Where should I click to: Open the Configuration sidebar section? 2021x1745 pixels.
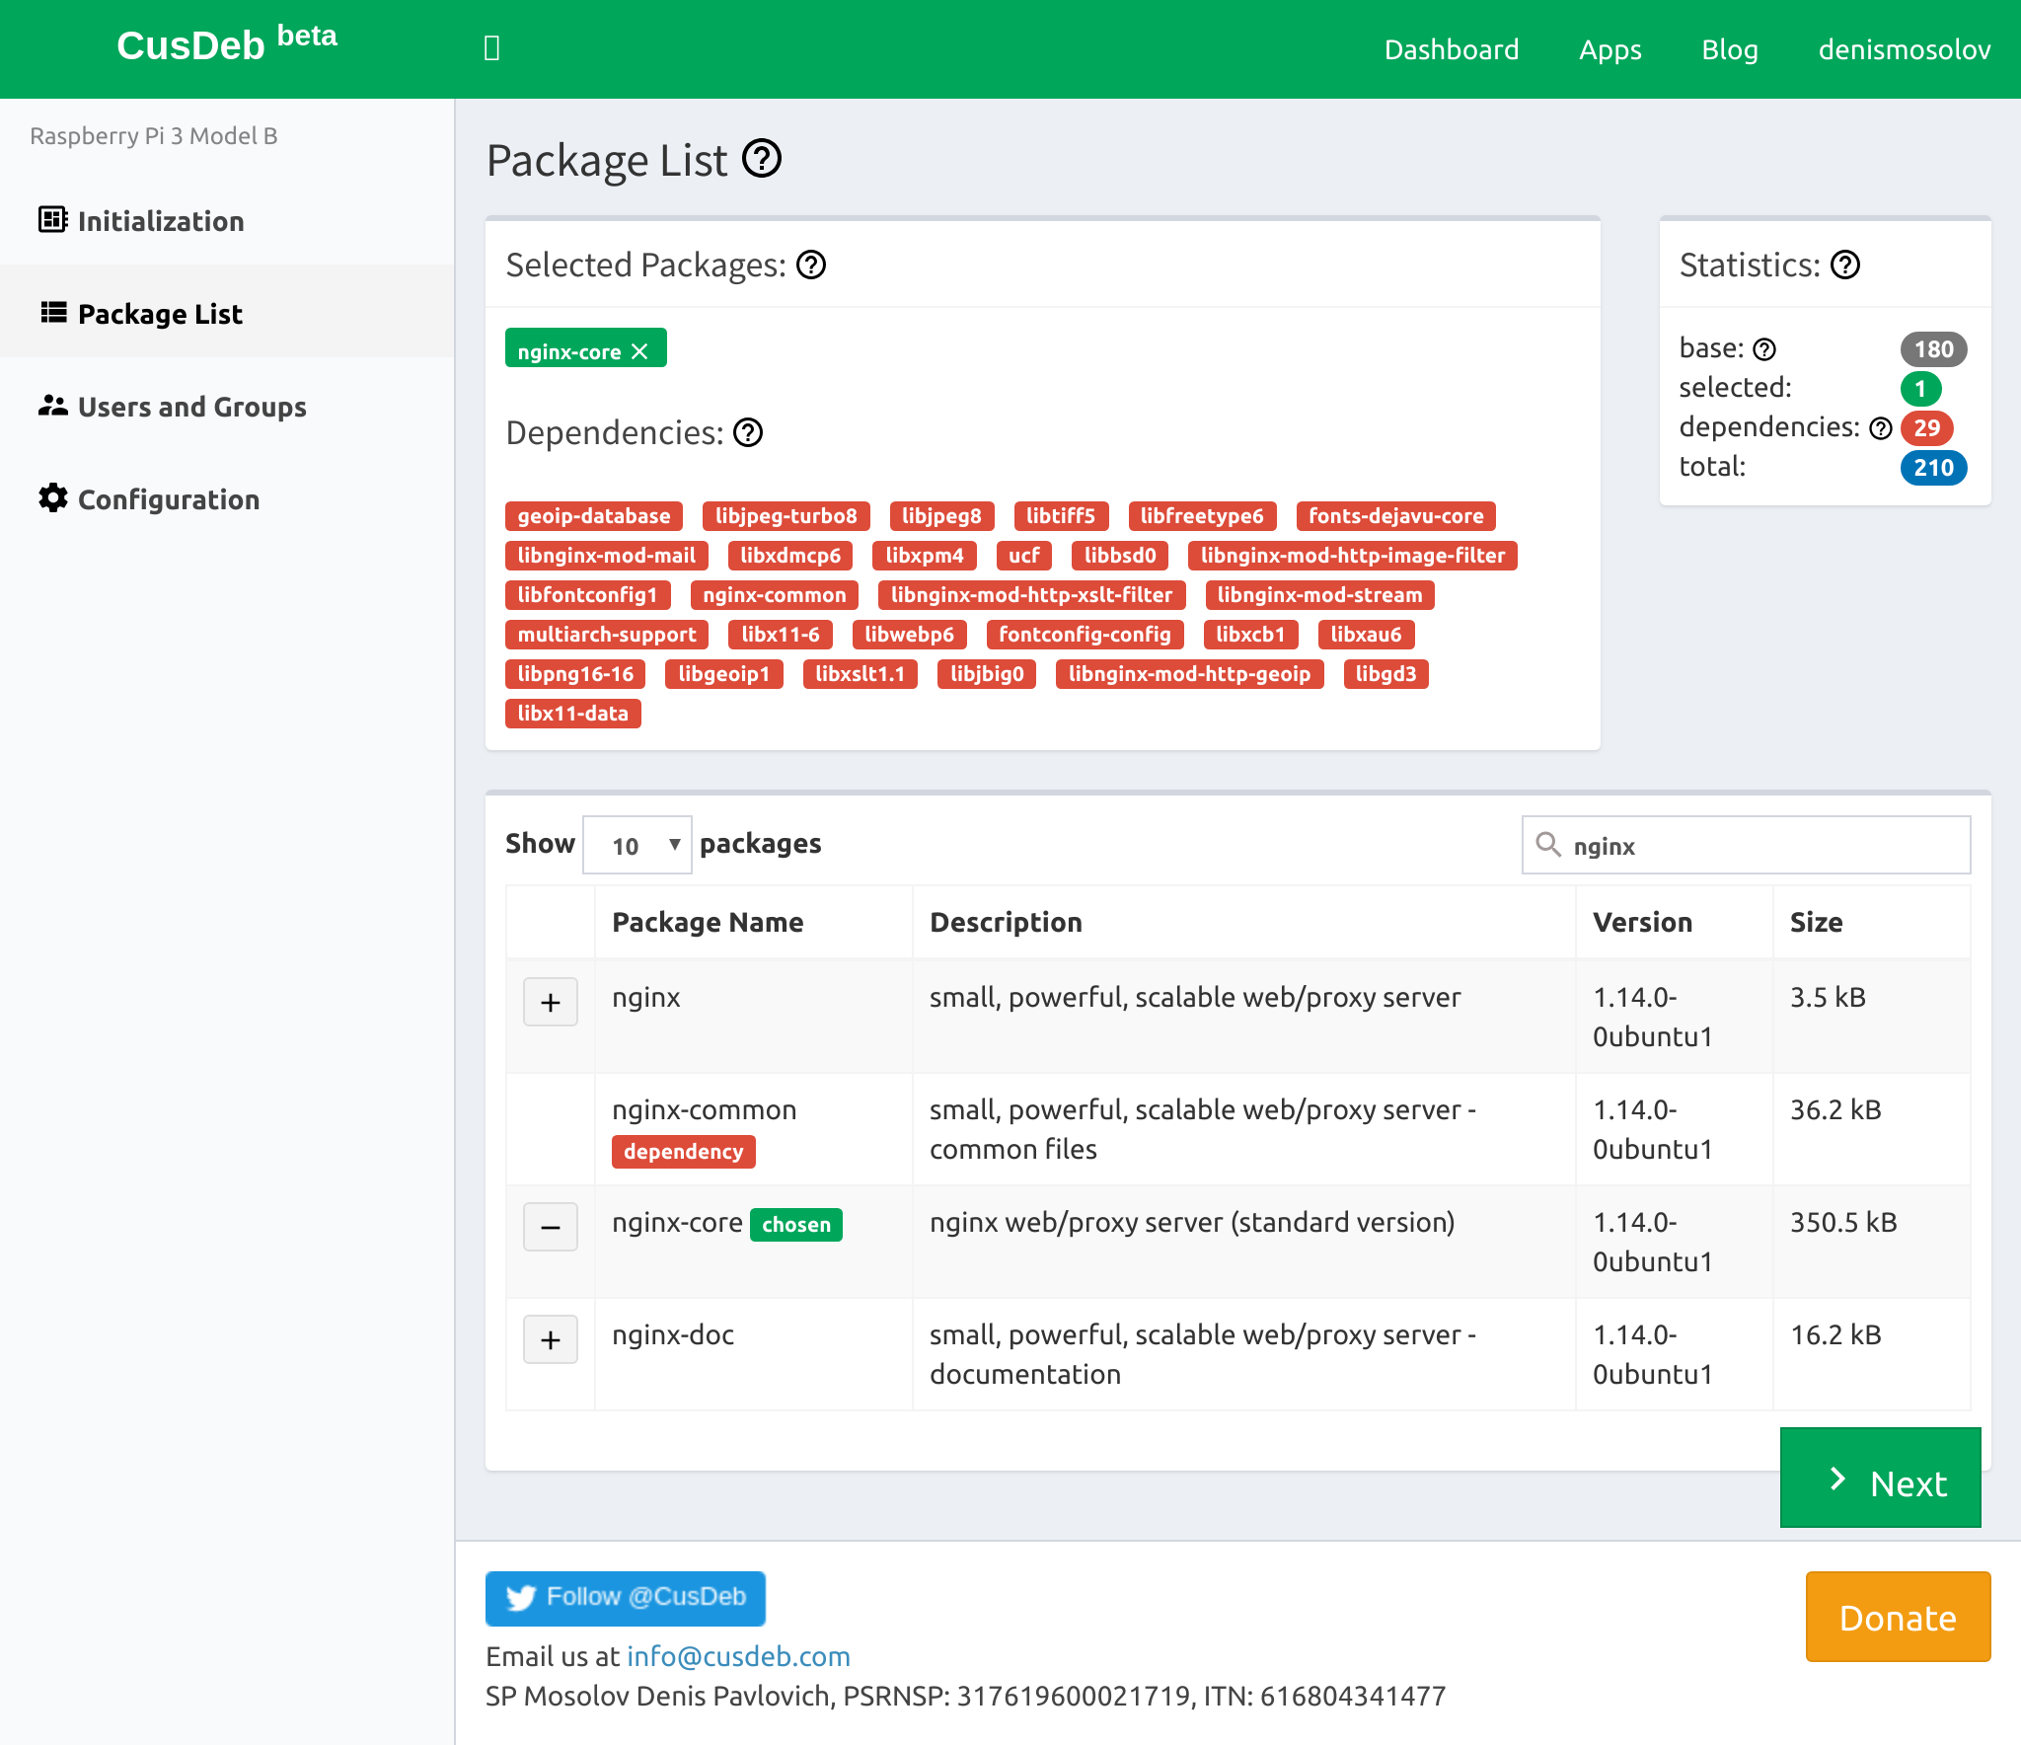click(168, 499)
